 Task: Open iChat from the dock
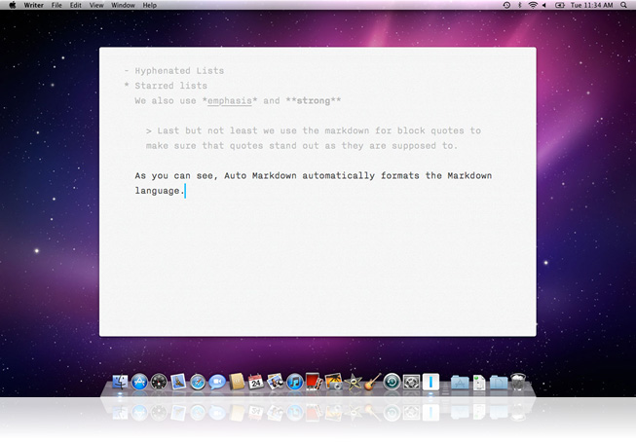point(217,382)
